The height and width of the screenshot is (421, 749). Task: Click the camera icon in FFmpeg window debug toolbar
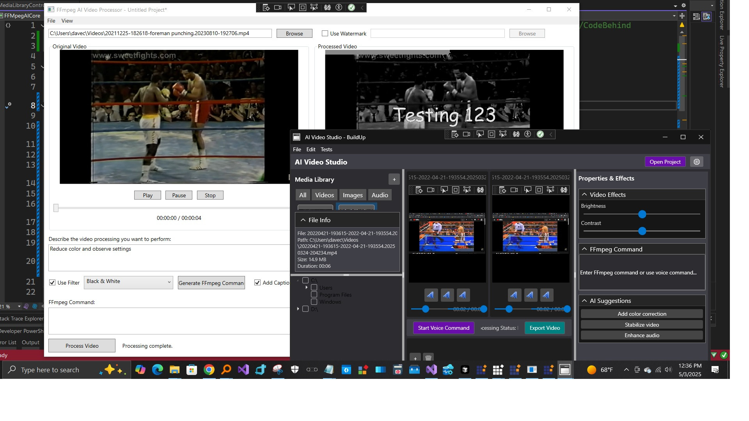(278, 8)
